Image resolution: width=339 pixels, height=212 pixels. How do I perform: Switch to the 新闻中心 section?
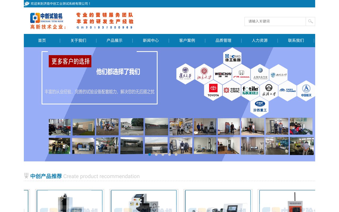(150, 40)
